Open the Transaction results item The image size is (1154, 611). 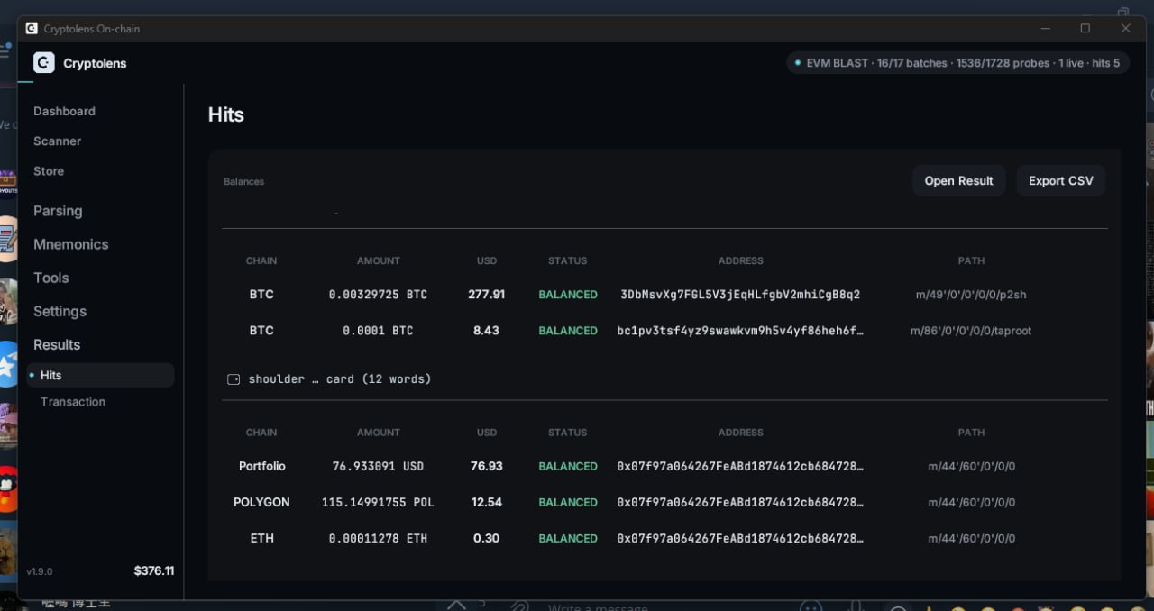coord(73,402)
